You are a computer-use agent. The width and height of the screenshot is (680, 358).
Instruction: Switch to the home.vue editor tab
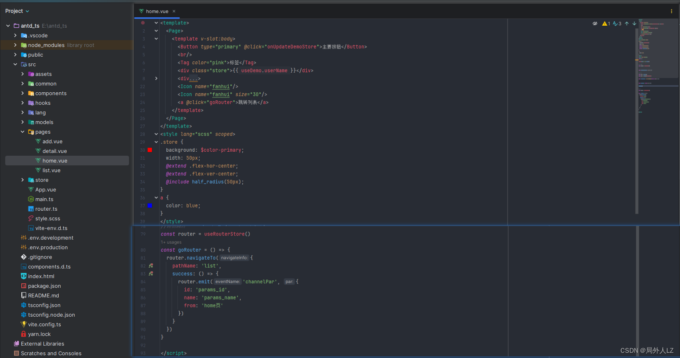(x=157, y=11)
